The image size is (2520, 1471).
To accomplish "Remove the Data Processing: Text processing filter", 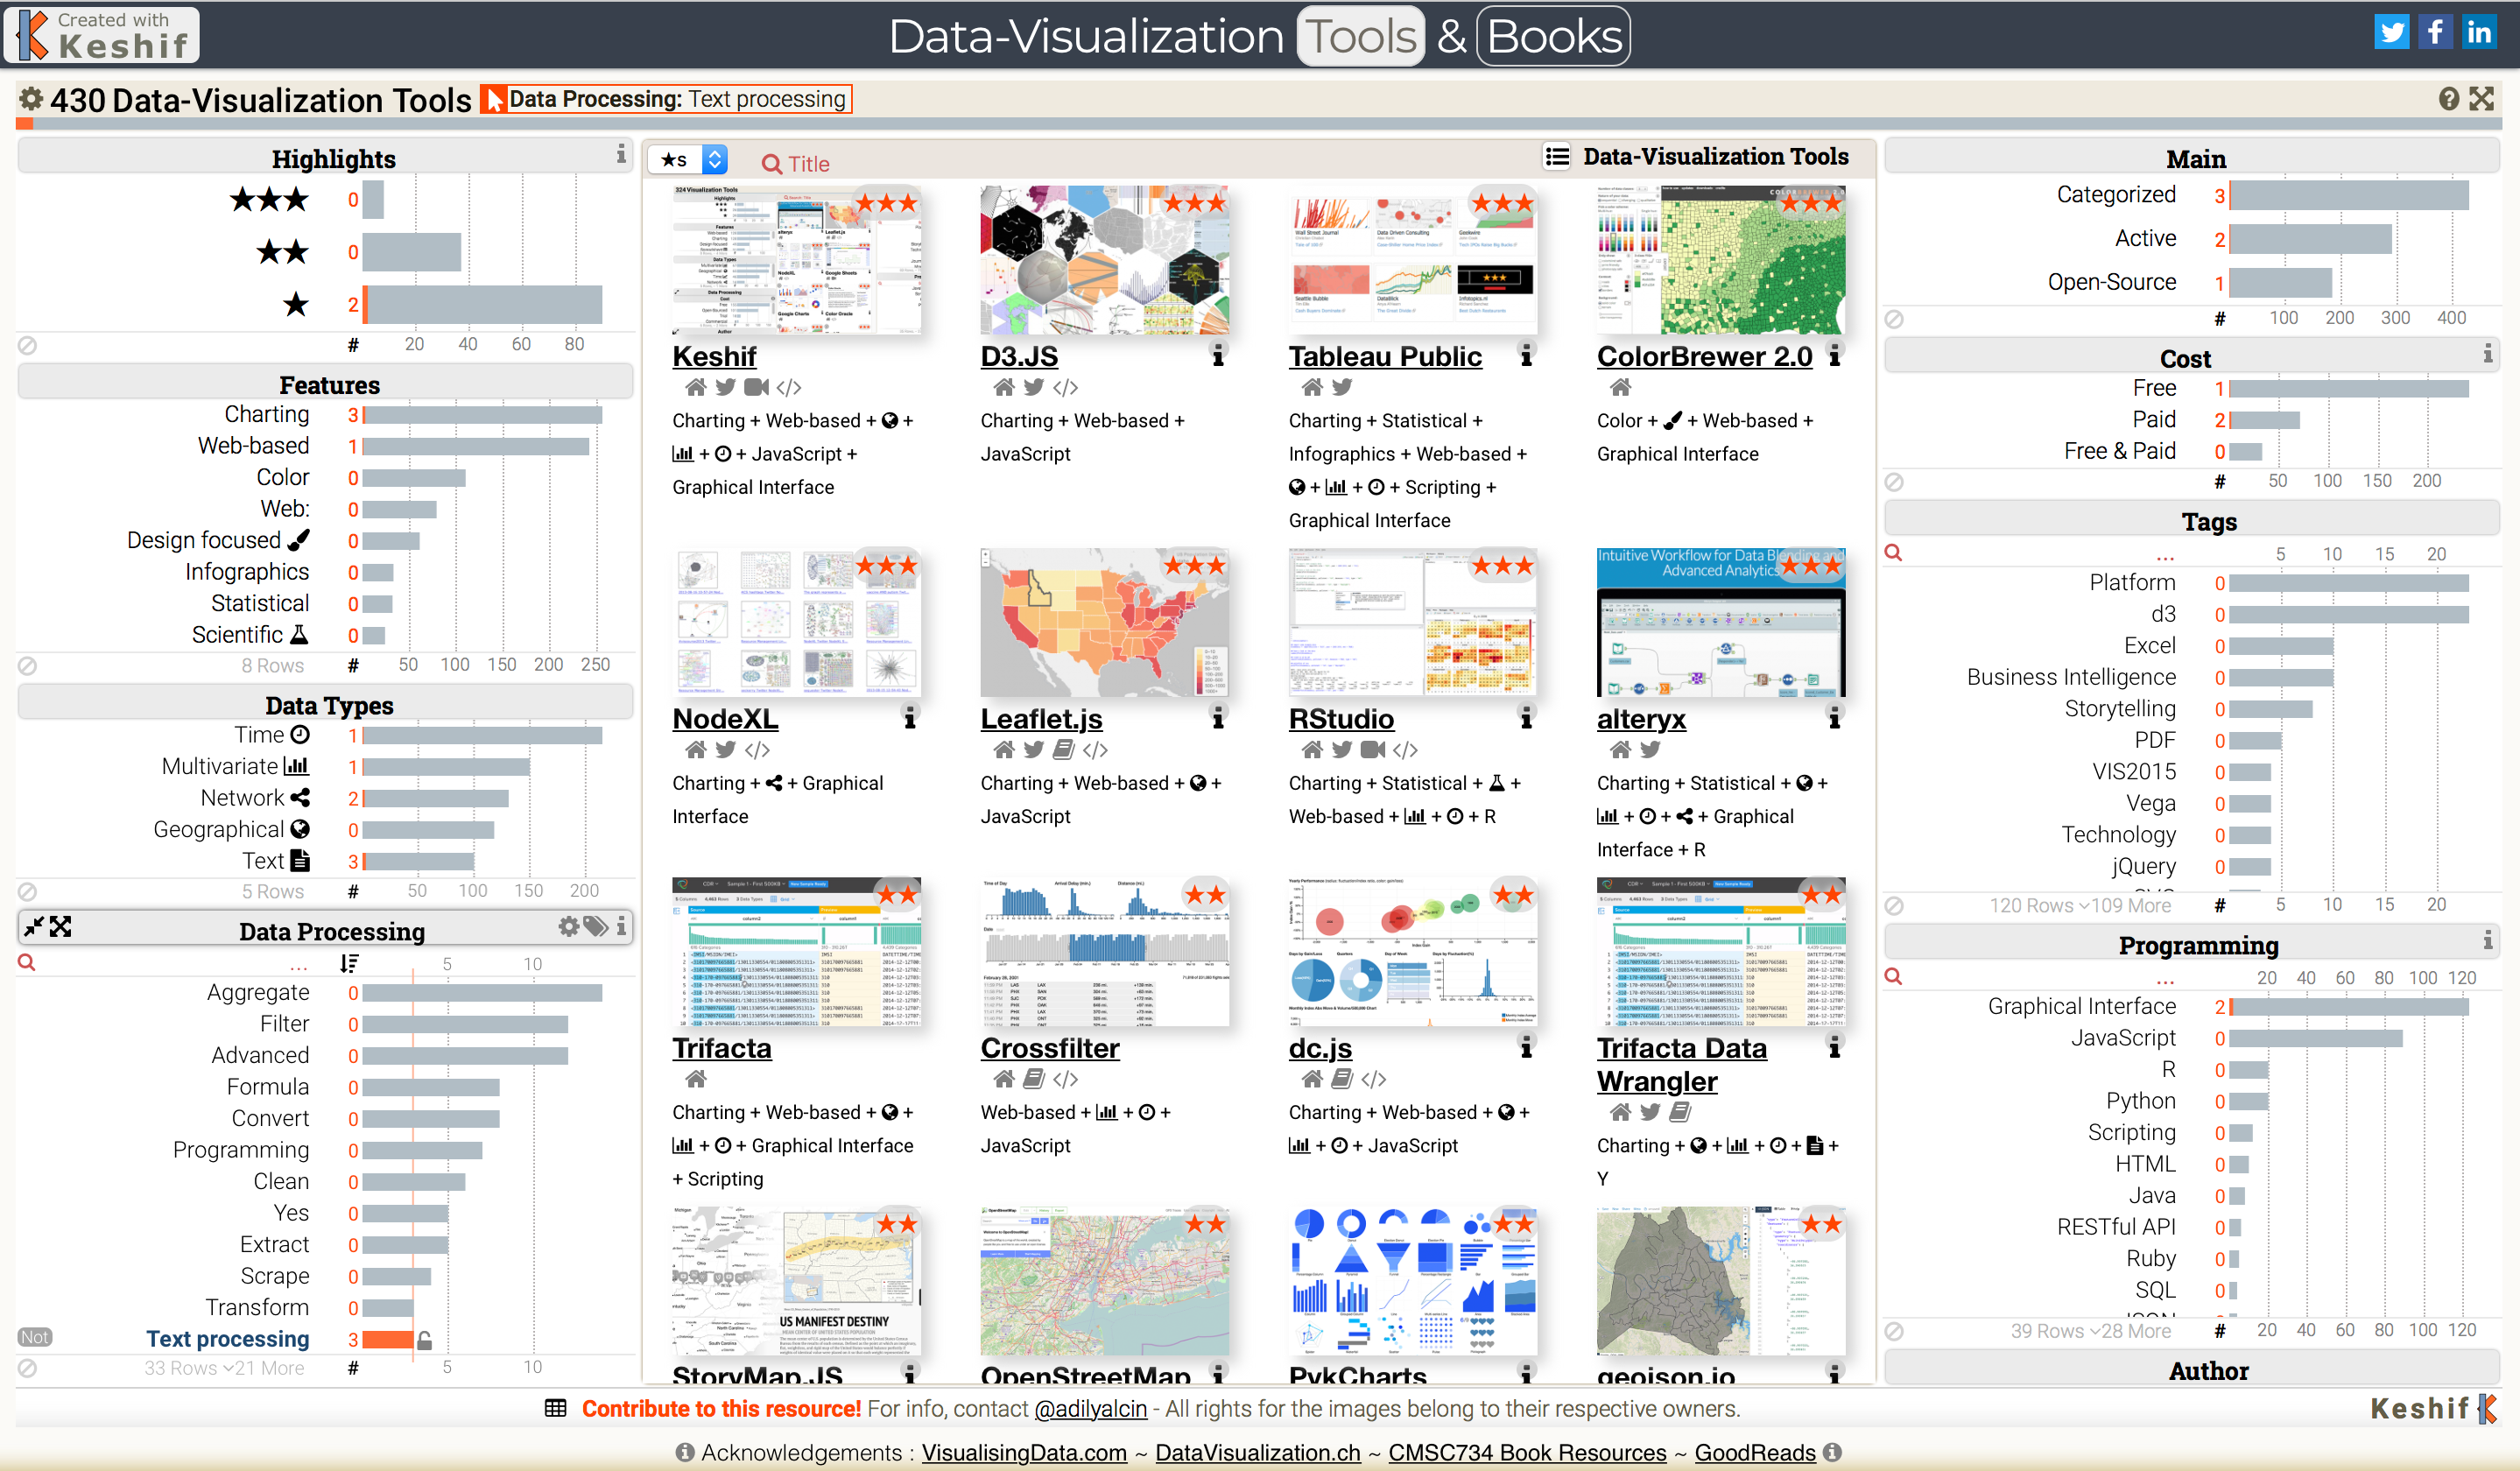I will click(666, 99).
